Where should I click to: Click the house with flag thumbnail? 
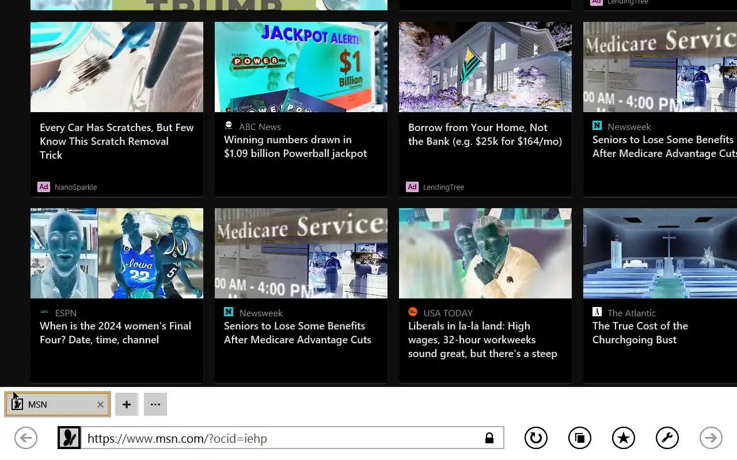[x=485, y=67]
